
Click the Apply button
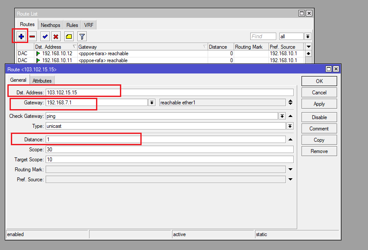point(319,104)
